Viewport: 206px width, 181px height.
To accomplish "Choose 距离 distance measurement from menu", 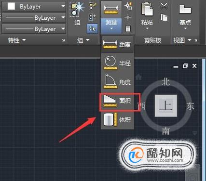I will tap(117, 44).
